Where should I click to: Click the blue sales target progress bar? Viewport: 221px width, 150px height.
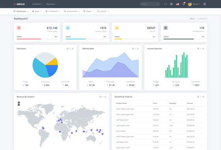coord(86,39)
